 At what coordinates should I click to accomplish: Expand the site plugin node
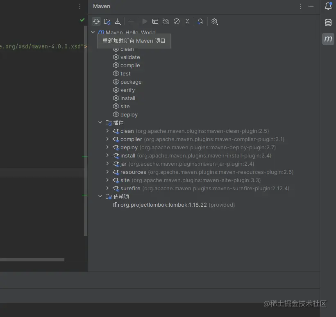[107, 180]
